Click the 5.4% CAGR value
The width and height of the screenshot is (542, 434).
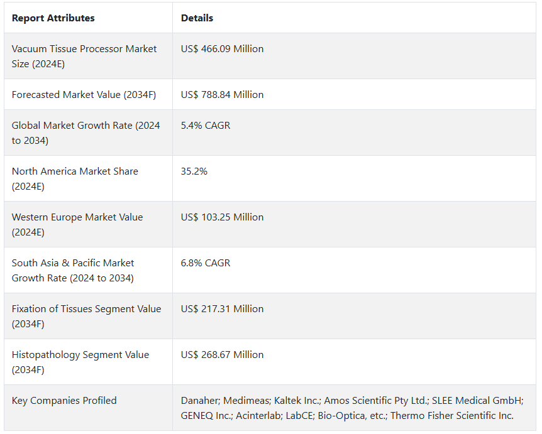(206, 126)
